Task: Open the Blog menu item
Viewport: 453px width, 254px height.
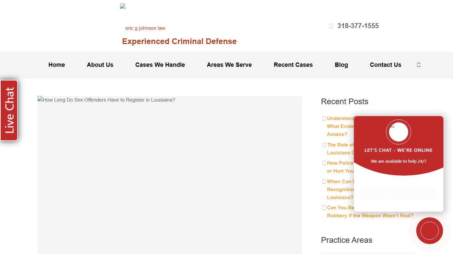Action: pos(341,65)
